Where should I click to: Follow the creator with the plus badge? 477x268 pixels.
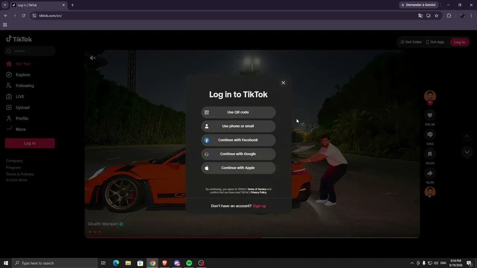(x=430, y=102)
